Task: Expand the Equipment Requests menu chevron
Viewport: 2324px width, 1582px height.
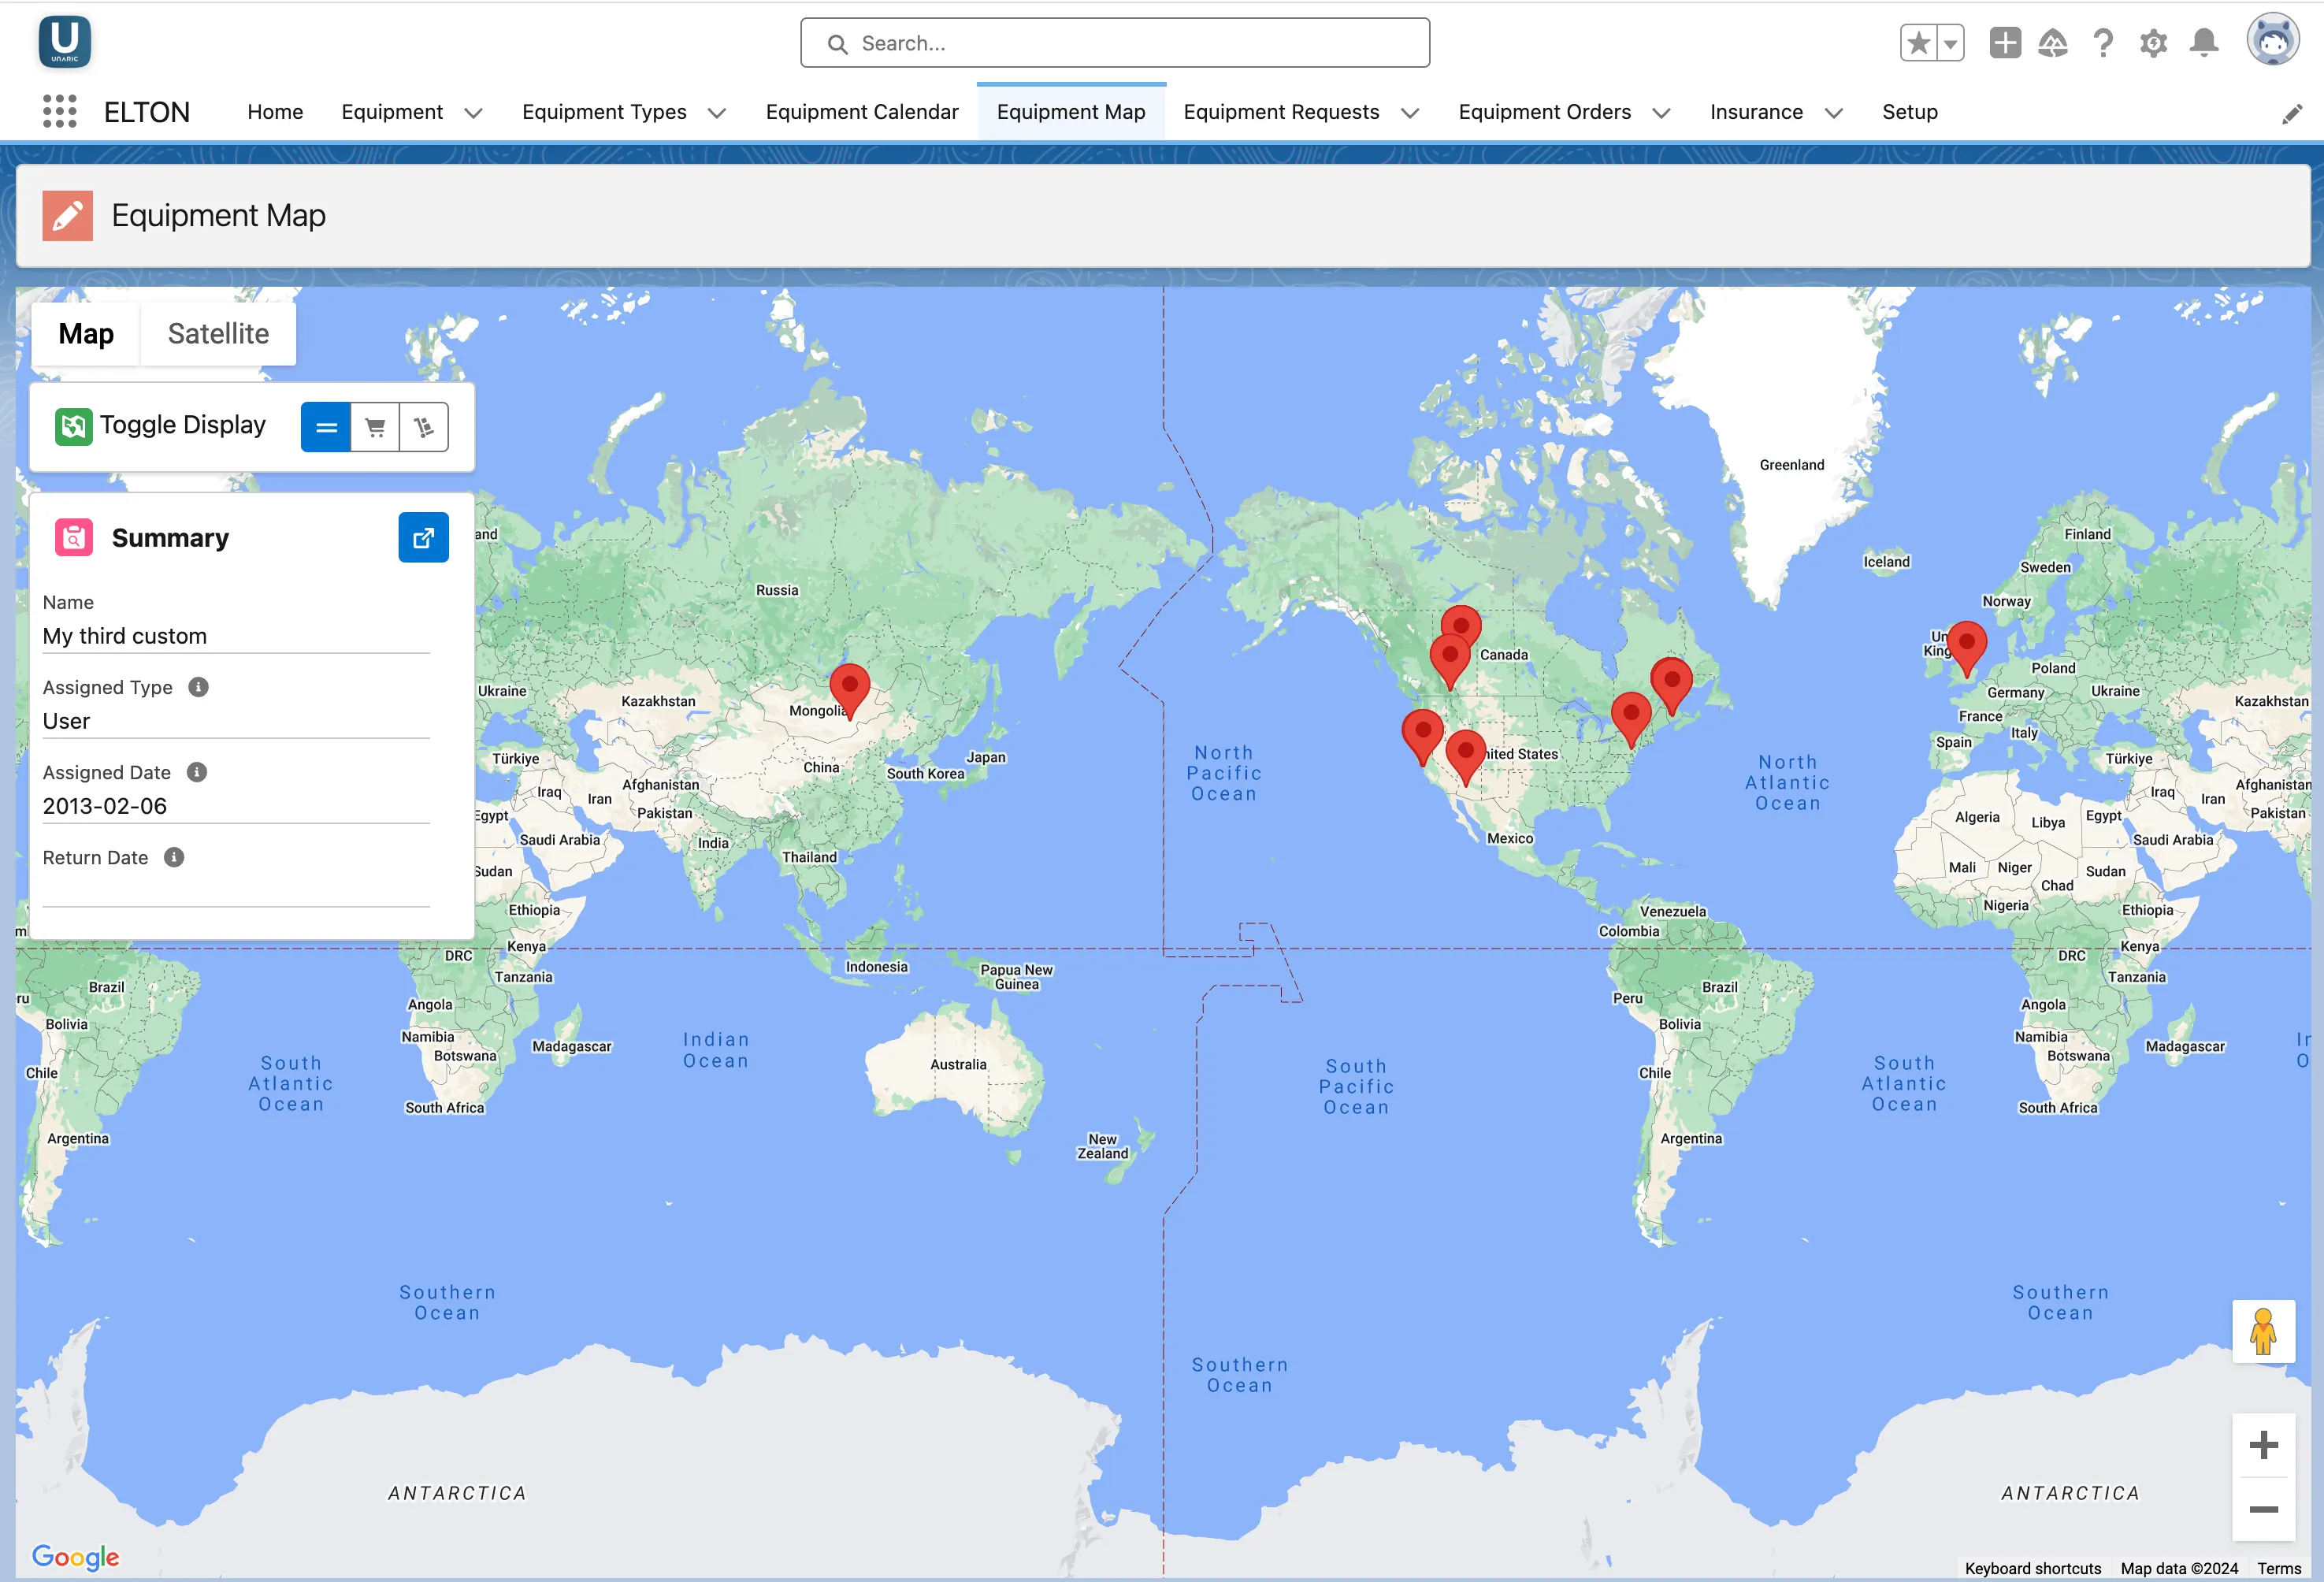Action: pyautogui.click(x=1410, y=113)
